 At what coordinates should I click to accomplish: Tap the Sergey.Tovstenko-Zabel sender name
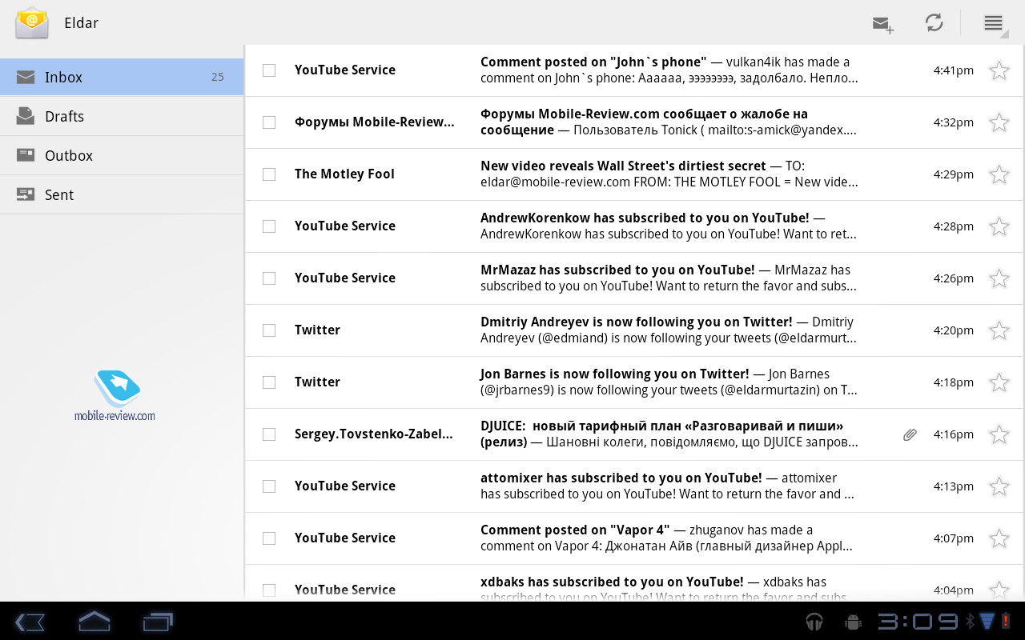pyautogui.click(x=374, y=434)
